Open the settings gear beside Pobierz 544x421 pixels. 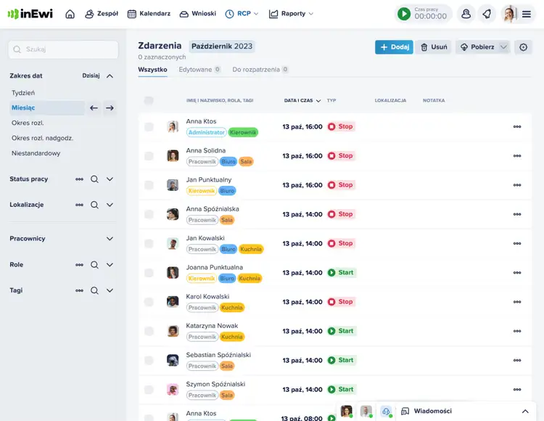coord(524,47)
